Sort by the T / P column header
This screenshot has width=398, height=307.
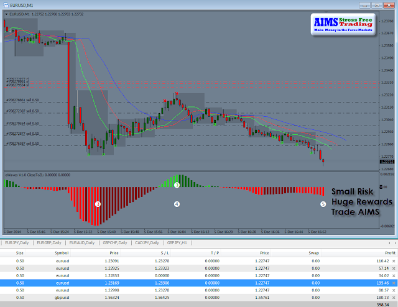pos(215,253)
